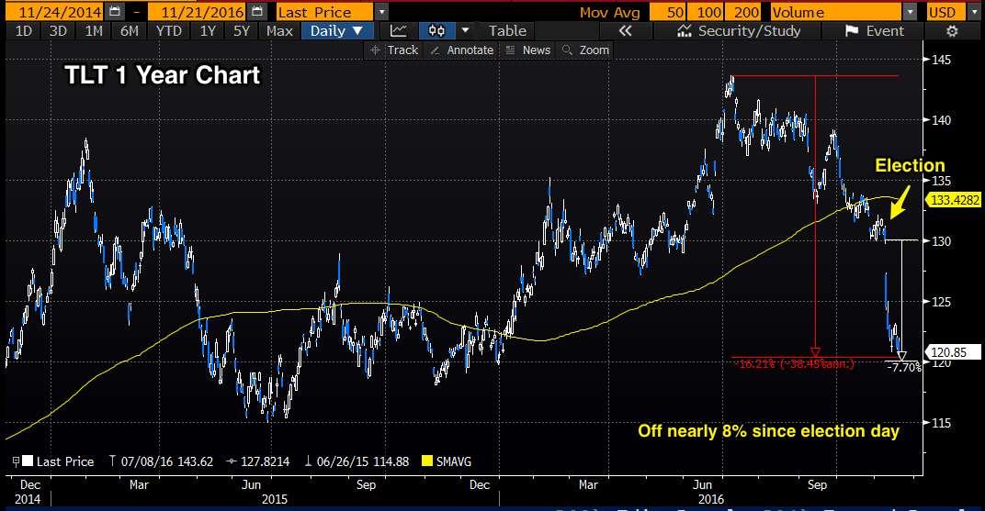Activate the Zoom magnifier tool
This screenshot has width=985, height=511.
585,50
